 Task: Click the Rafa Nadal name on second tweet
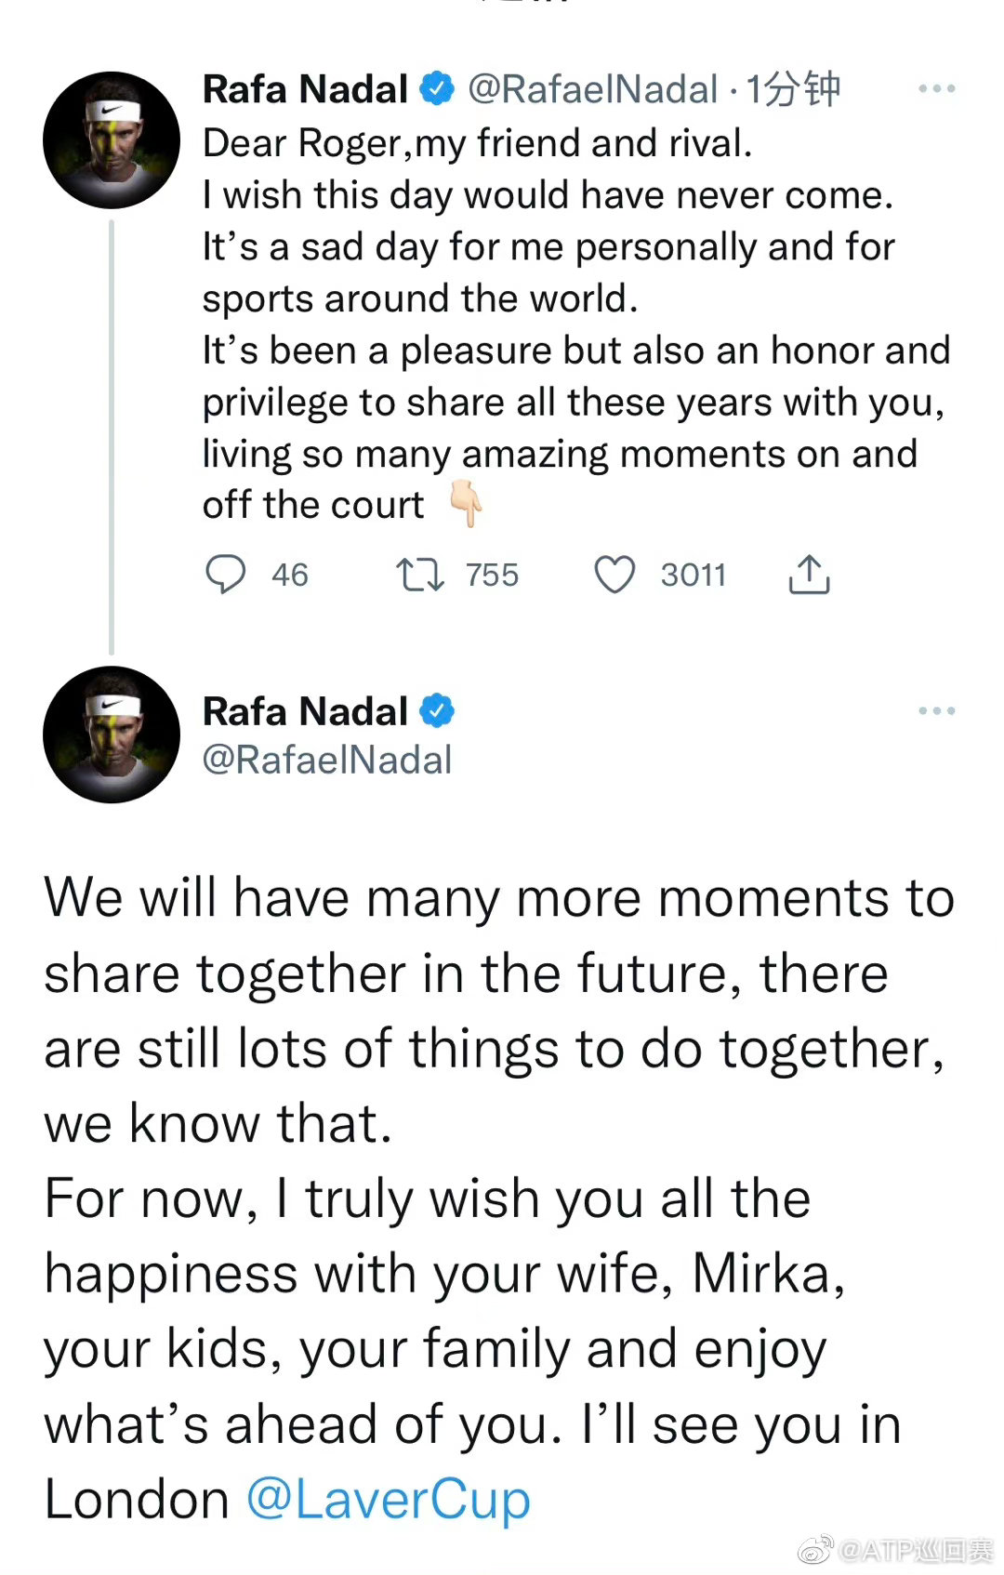pos(305,711)
